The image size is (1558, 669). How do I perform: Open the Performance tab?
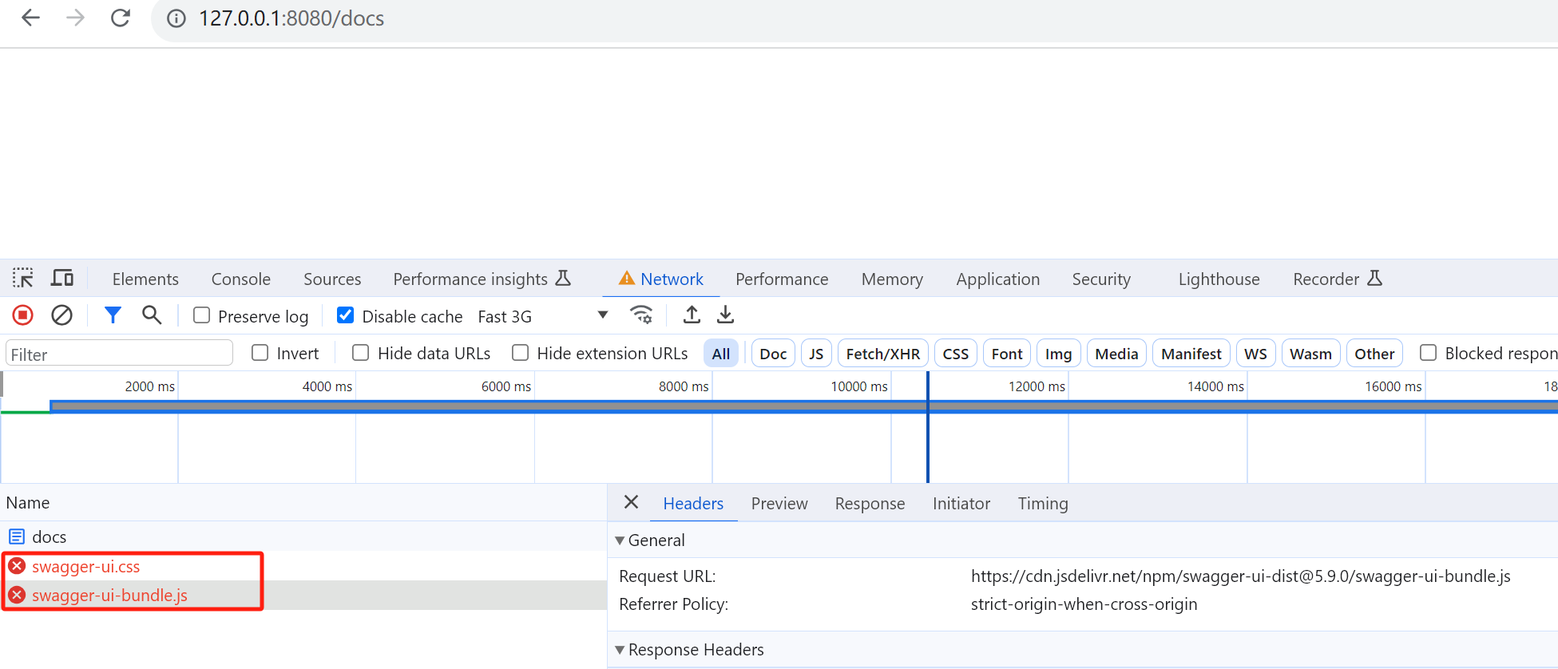point(782,279)
